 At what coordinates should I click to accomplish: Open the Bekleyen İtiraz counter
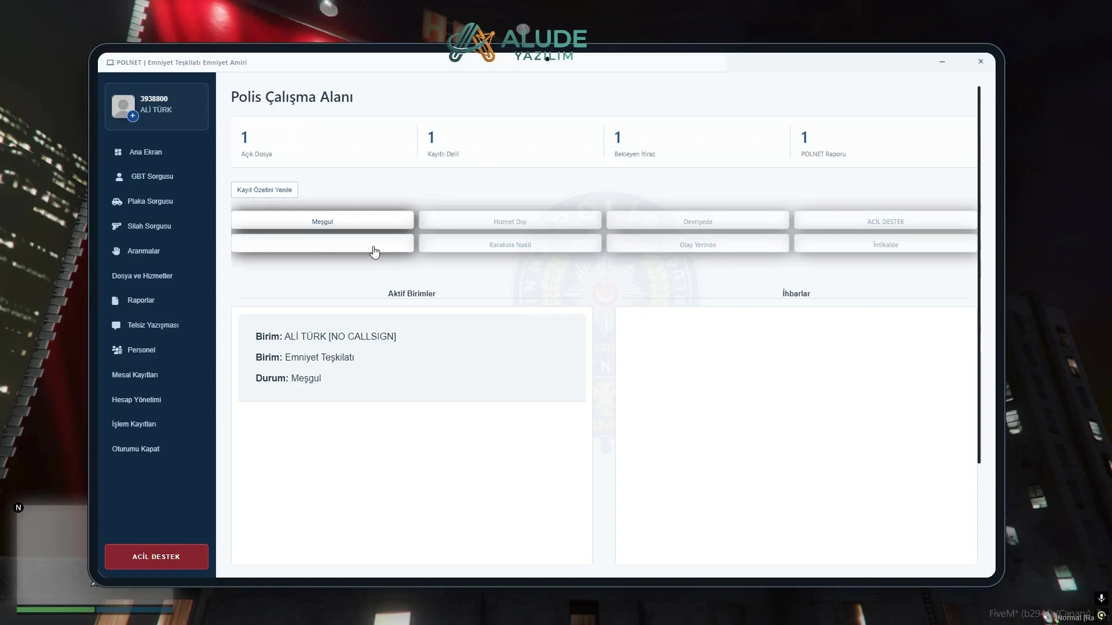pos(697,142)
